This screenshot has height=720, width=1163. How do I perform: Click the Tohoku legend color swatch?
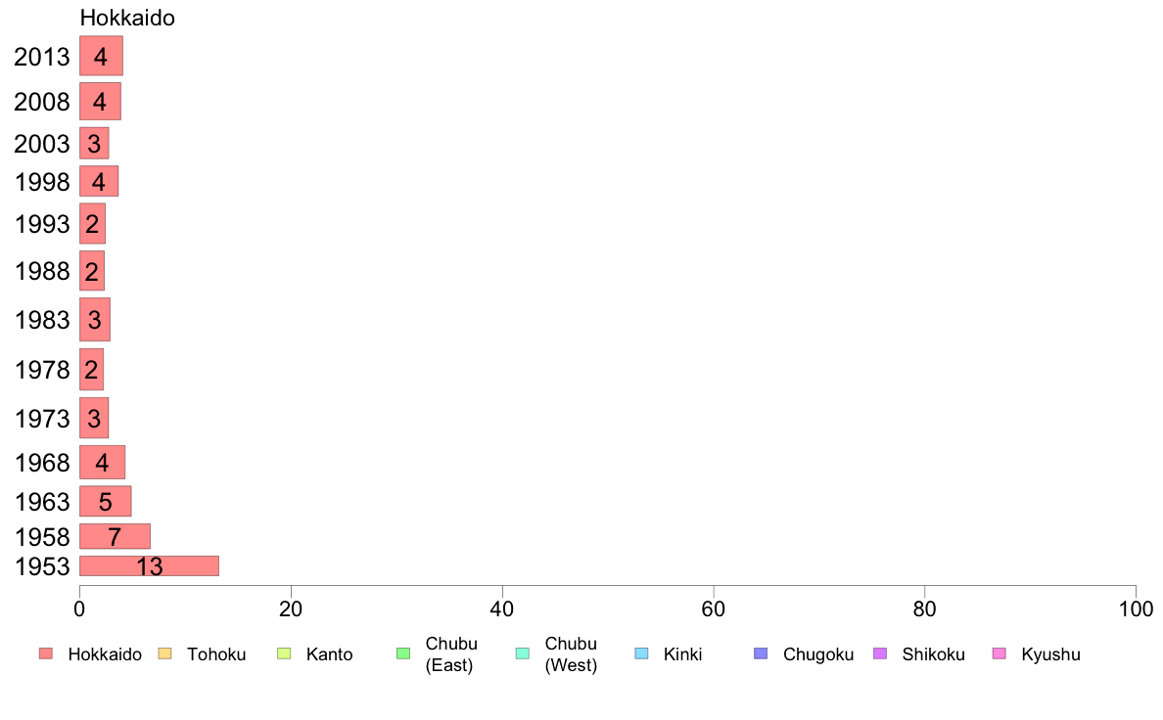(164, 653)
